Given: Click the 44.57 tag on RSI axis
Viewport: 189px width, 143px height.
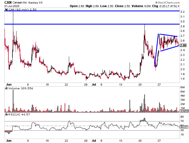Looking at the screenshot, I should pyautogui.click(x=184, y=127).
